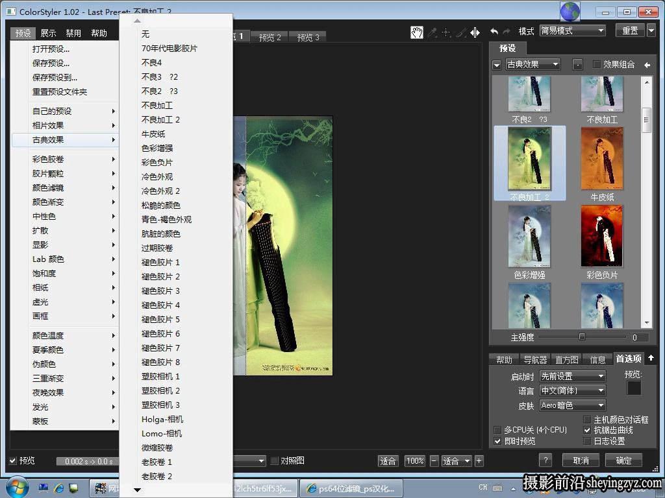Enable 主机颜色对话框 checkbox

(587, 420)
